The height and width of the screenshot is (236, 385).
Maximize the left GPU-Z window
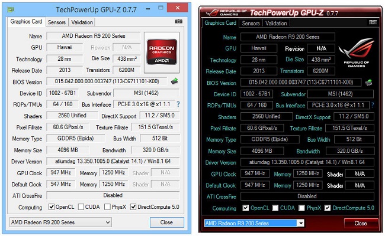(x=161, y=8)
